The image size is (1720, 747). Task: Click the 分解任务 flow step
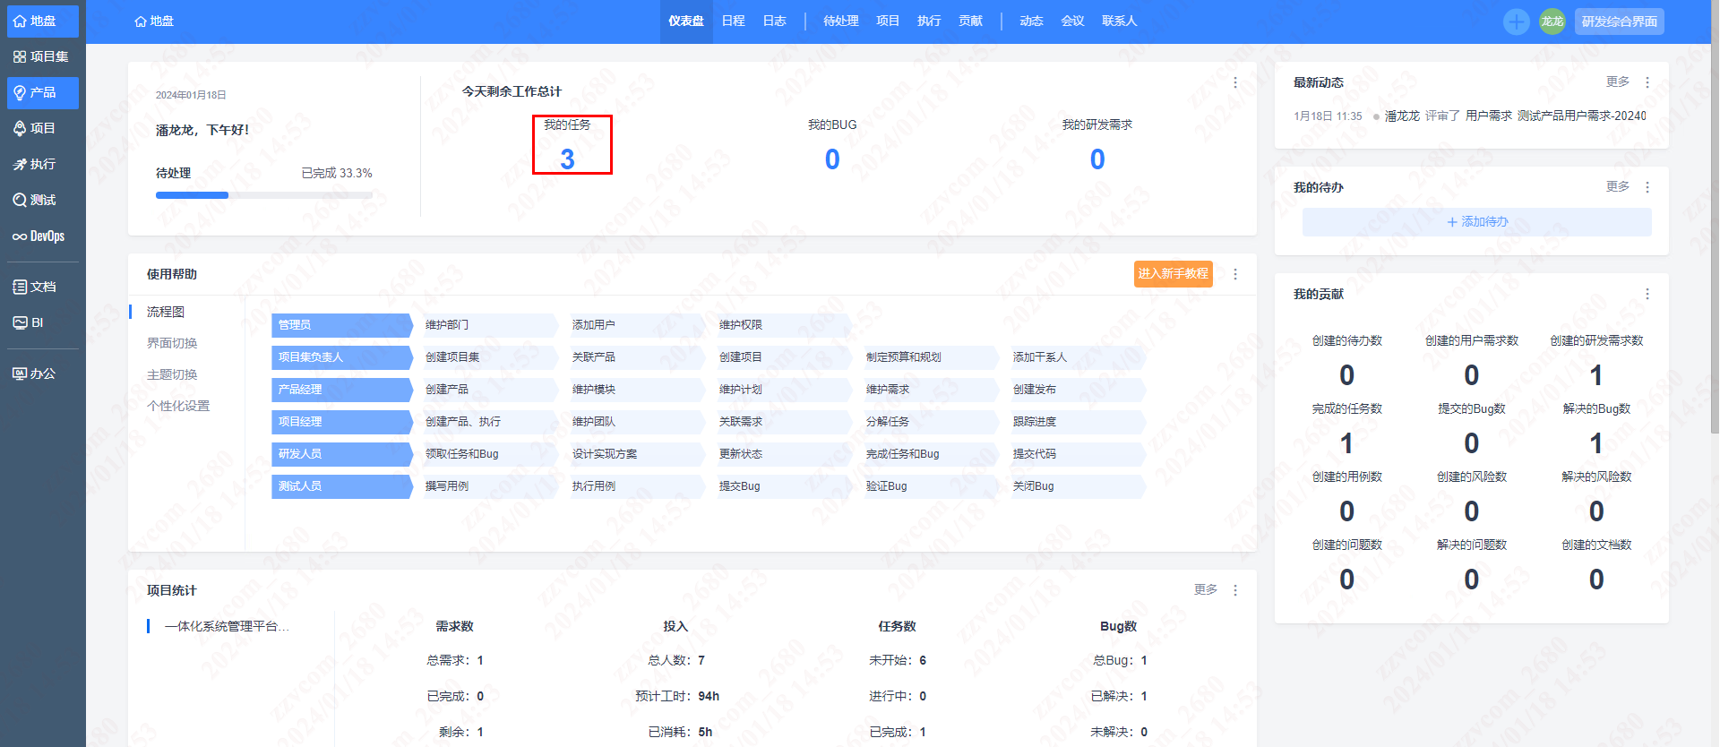(929, 422)
